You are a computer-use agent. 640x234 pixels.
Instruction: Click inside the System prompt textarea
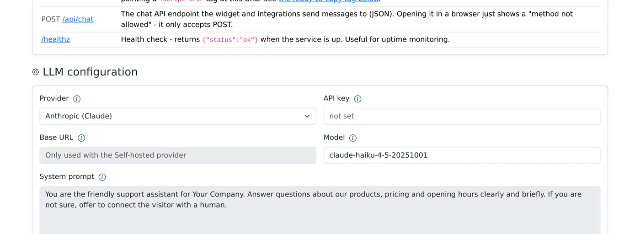pyautogui.click(x=320, y=210)
